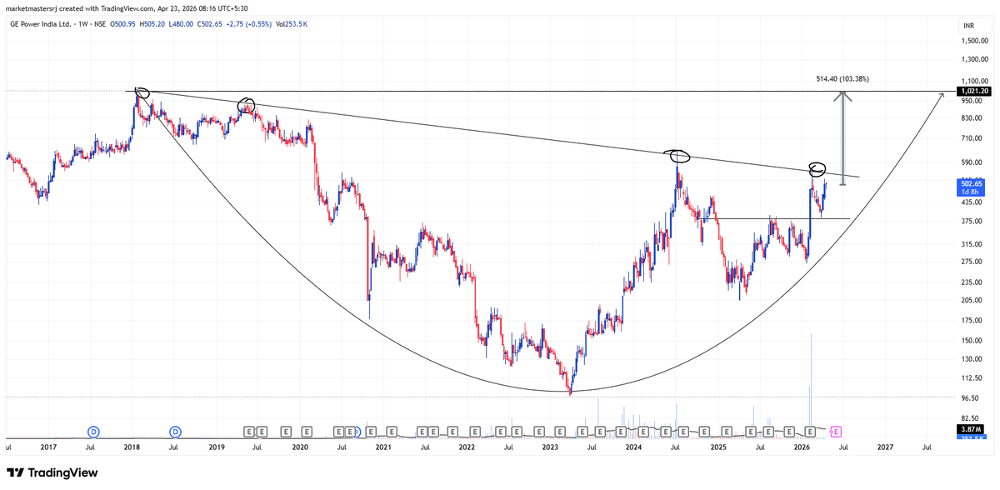Click the 710.00 price axis label

click(971, 138)
